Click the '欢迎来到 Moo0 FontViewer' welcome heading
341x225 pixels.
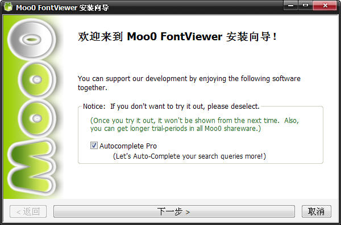coord(177,36)
